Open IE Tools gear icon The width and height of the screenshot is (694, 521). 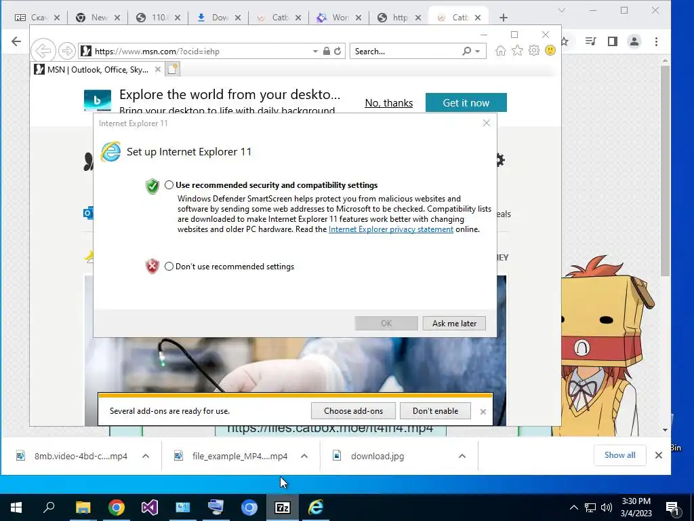click(534, 50)
